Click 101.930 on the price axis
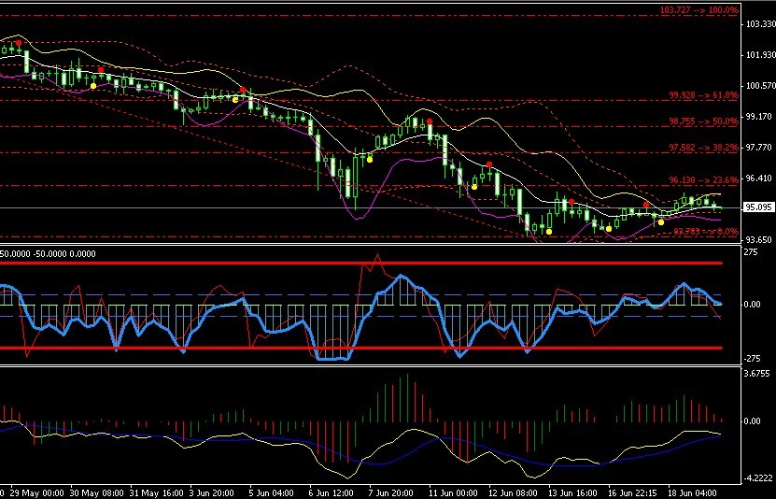 [x=760, y=55]
